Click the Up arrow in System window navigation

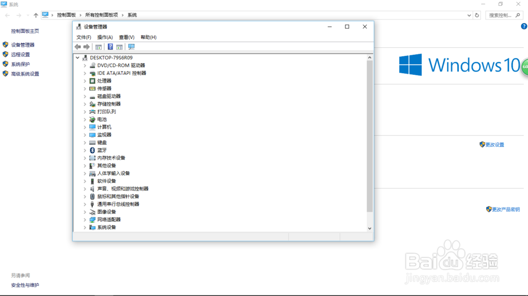pos(36,15)
